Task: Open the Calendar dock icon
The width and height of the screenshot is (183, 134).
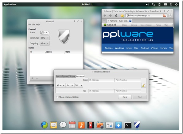Action: [x=72, y=125]
